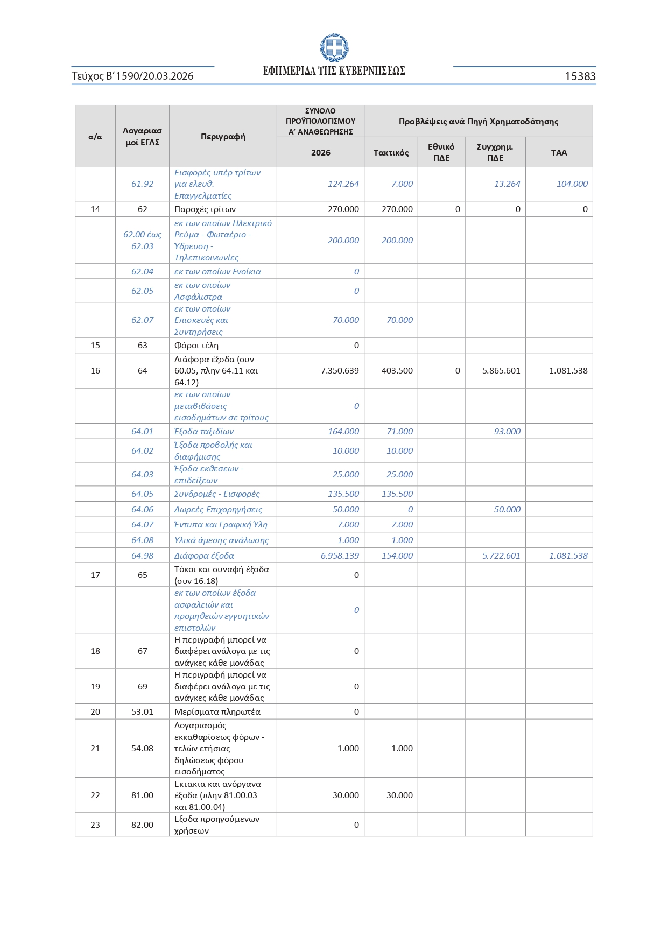Click the Greek coat of arms emblem
668x944 pixels.
click(x=334, y=48)
